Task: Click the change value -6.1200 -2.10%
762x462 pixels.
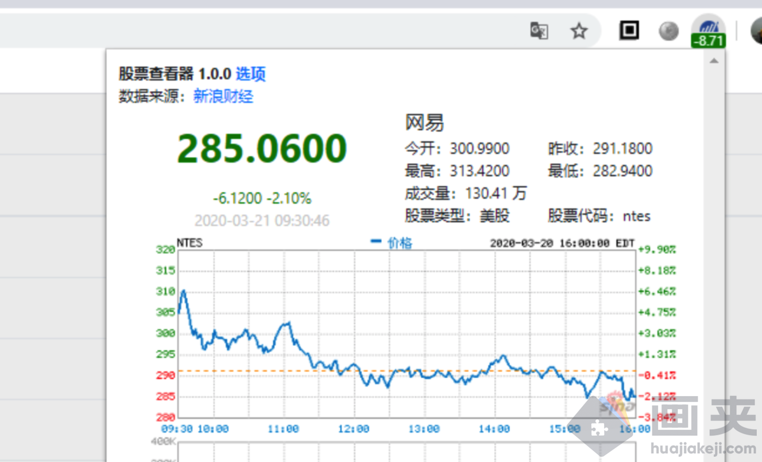Action: pyautogui.click(x=262, y=199)
